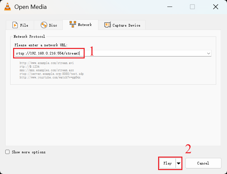The image size is (227, 174).
Task: Enable the Show more options checkbox
Action: [x=8, y=152]
